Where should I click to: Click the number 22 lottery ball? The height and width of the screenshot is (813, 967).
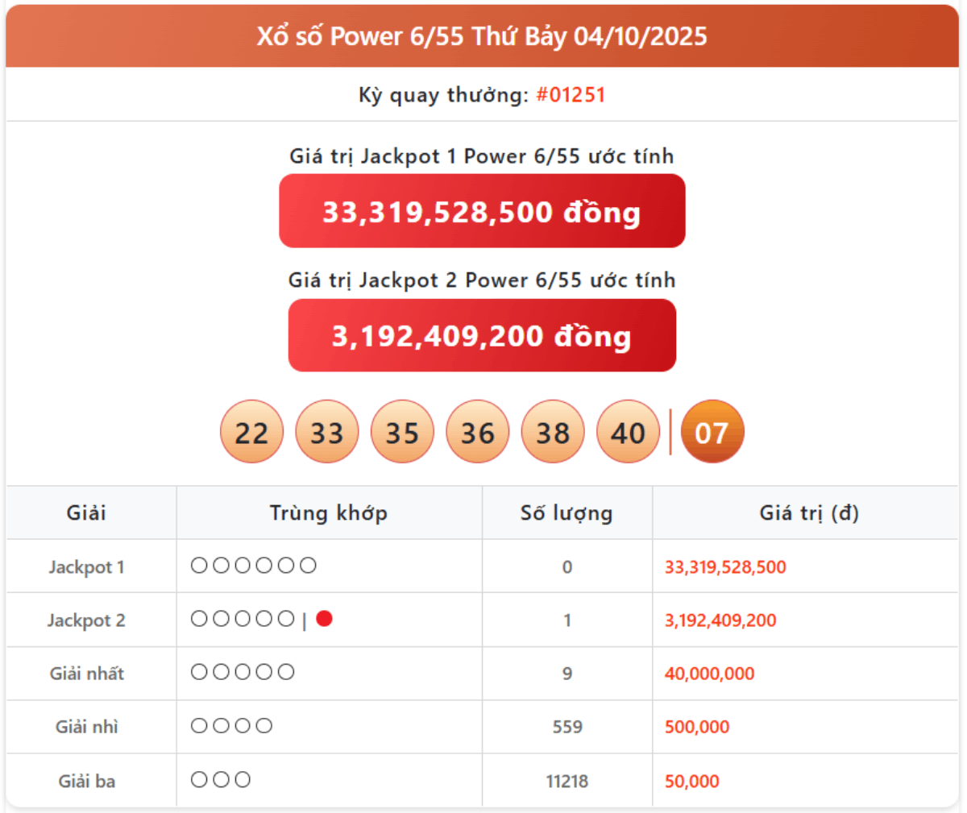click(x=251, y=433)
